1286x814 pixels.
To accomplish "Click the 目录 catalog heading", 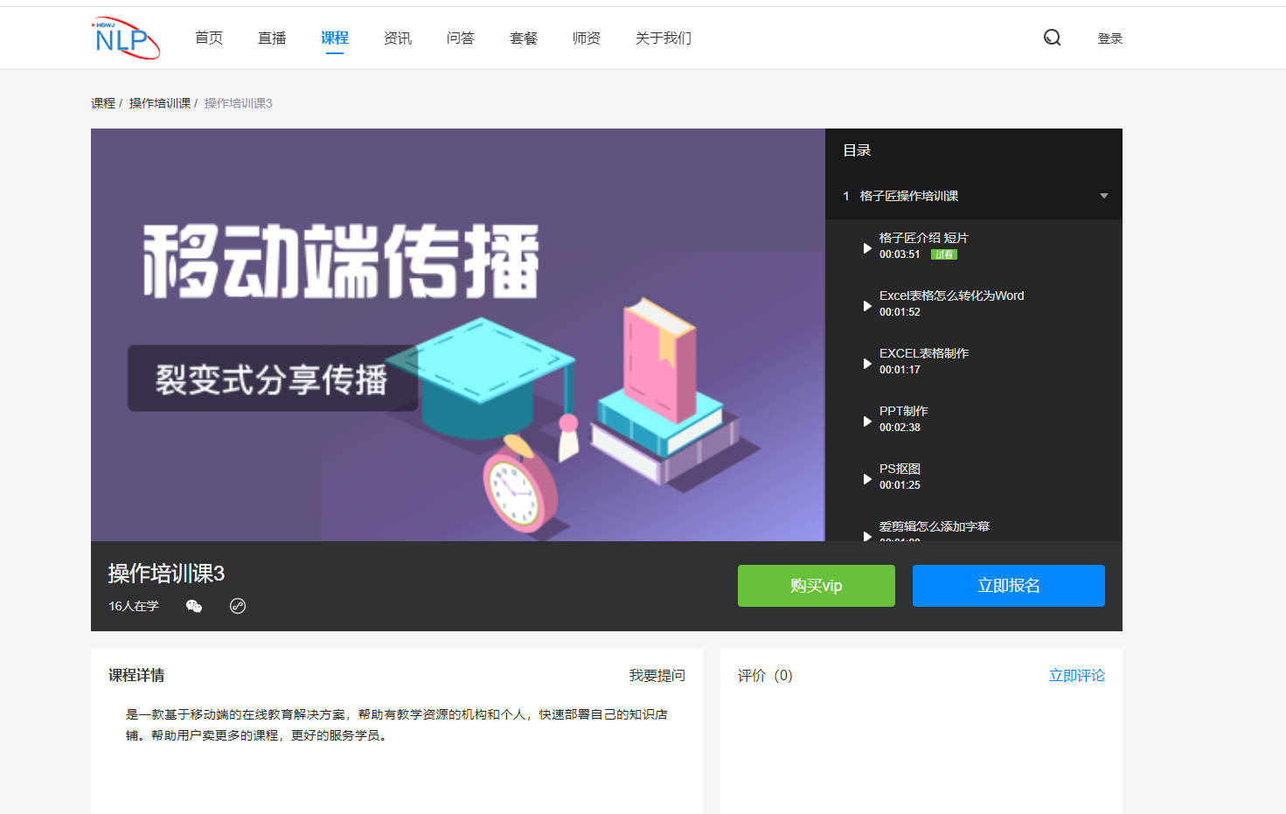I will [x=857, y=150].
